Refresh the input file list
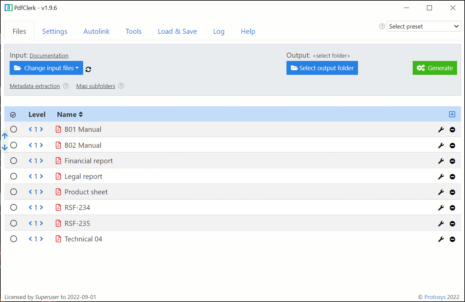This screenshot has width=465, height=302. tap(88, 69)
